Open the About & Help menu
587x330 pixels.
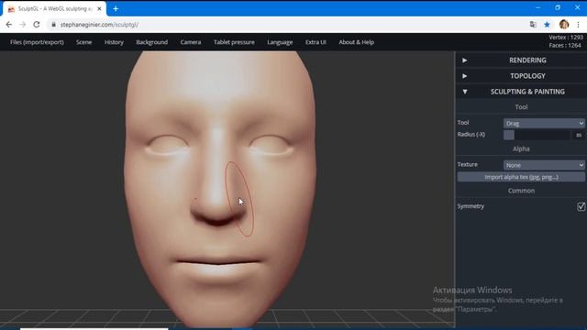[x=357, y=42]
